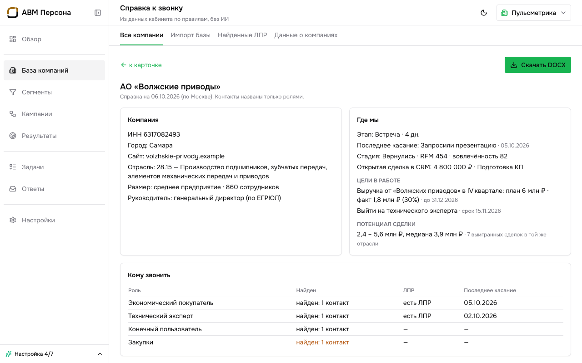
Task: Switch to the Импорт базы tab
Action: tap(191, 35)
